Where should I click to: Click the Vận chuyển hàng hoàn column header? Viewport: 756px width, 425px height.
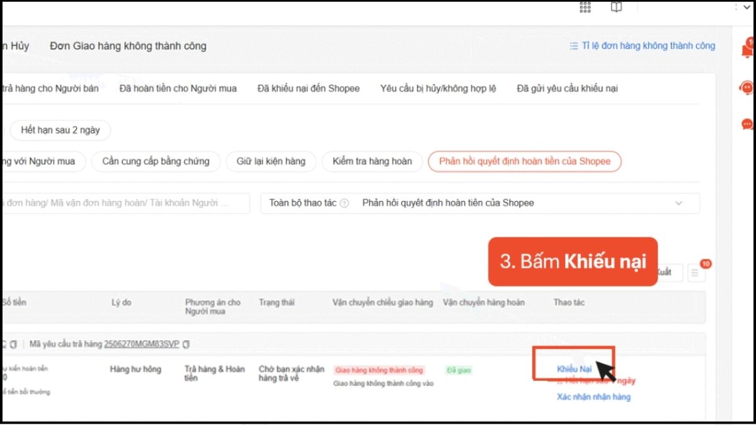tap(484, 302)
